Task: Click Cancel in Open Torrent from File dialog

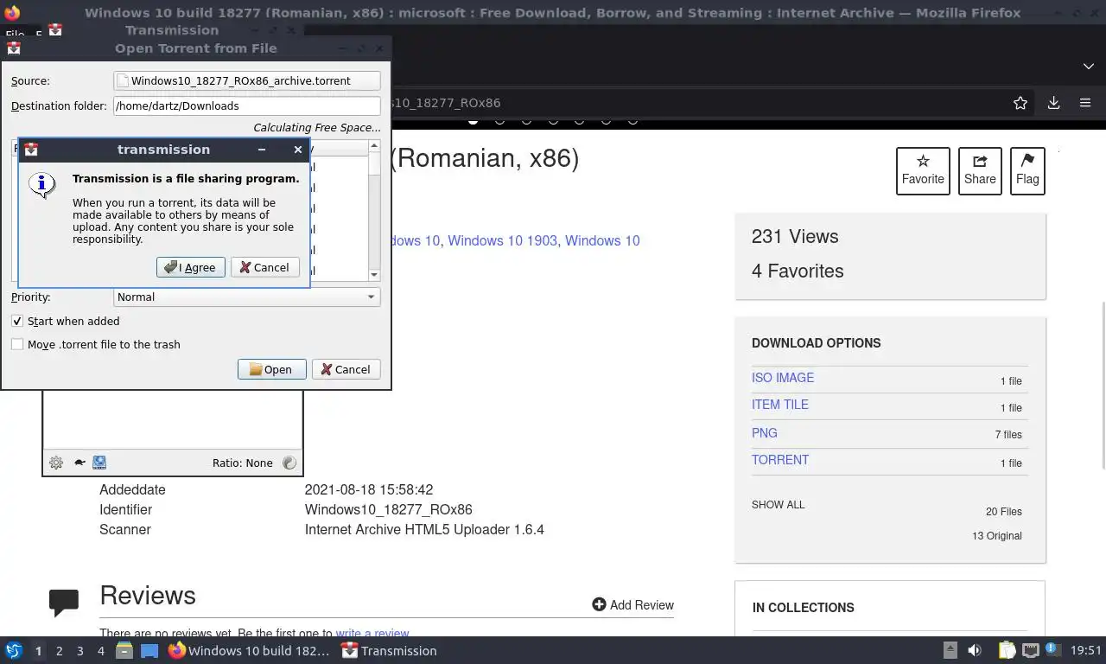Action: coord(346,369)
